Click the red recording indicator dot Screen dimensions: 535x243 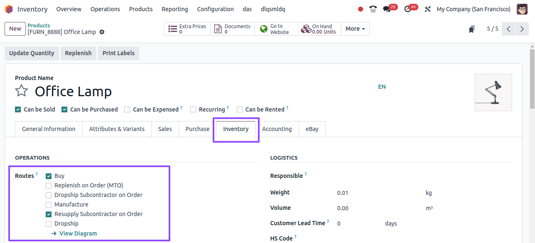click(x=361, y=9)
